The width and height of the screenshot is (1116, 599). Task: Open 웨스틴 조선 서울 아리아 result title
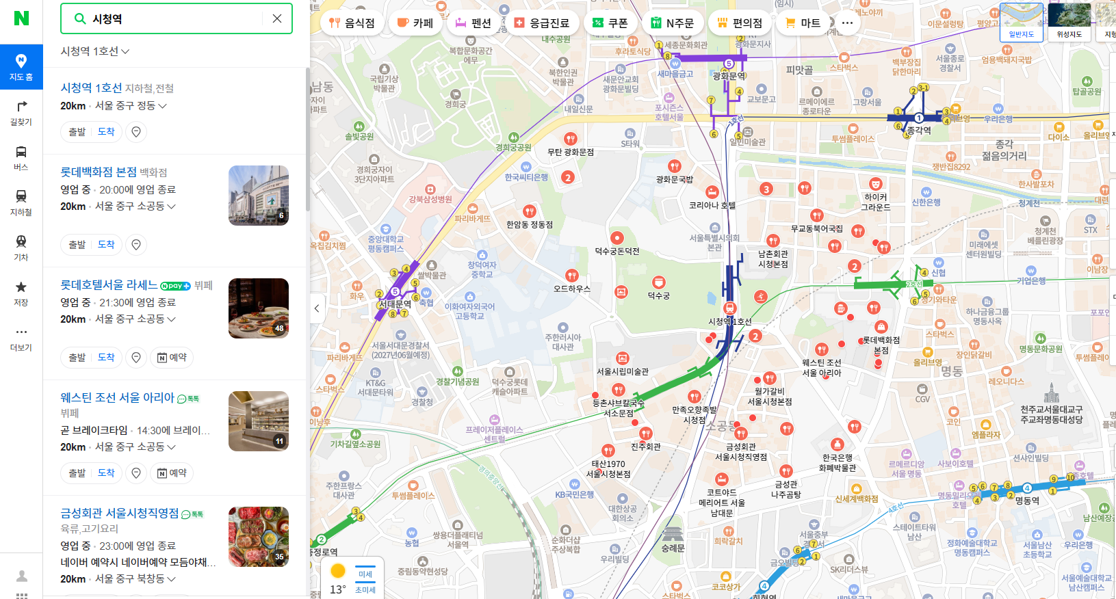tap(117, 397)
